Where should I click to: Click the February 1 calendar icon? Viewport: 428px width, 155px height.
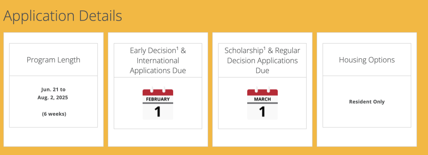[x=158, y=103]
